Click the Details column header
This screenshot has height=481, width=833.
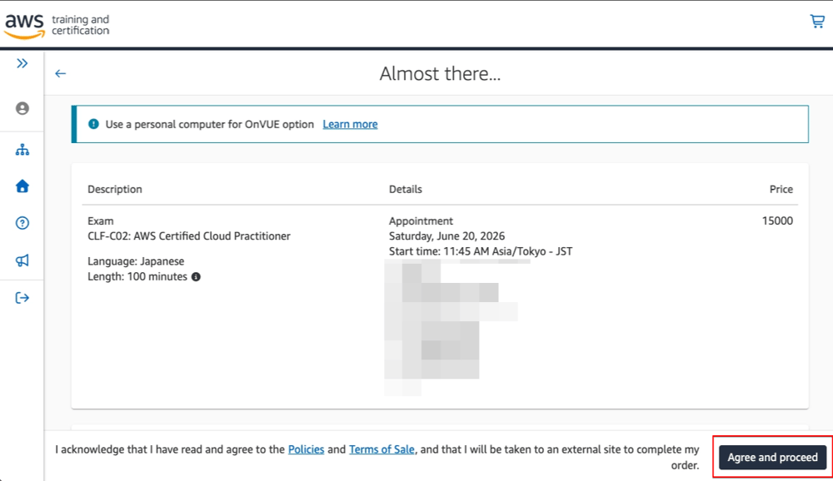[406, 190]
